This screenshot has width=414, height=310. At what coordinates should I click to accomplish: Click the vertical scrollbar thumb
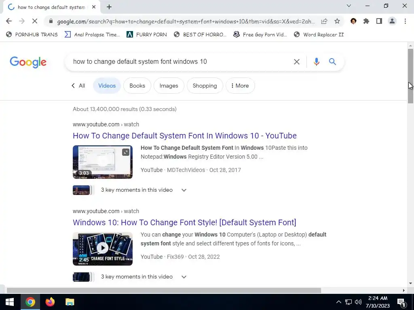tap(410, 76)
